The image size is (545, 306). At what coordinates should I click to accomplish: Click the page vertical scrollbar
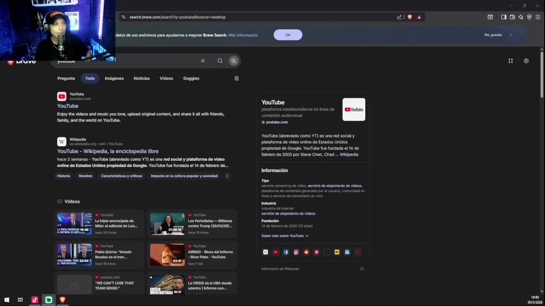[542, 74]
